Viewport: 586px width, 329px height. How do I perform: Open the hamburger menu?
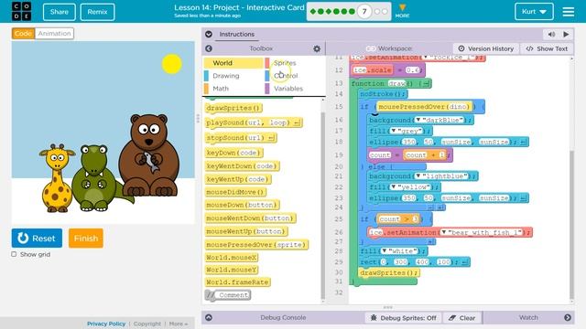pos(568,12)
